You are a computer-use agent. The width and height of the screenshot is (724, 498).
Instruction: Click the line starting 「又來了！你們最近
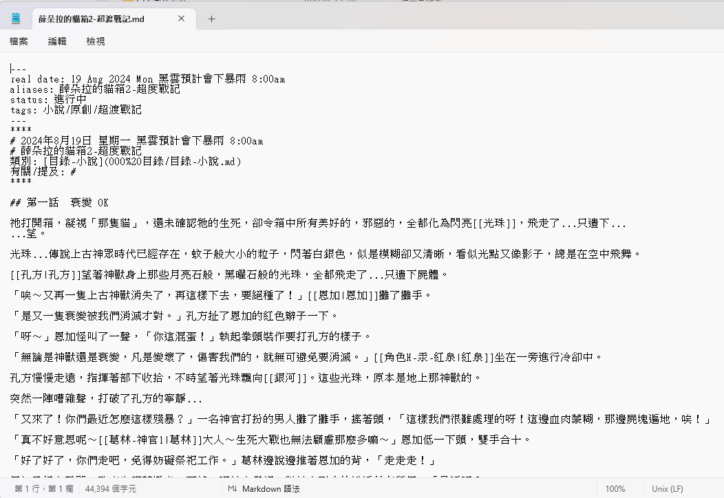(361, 419)
